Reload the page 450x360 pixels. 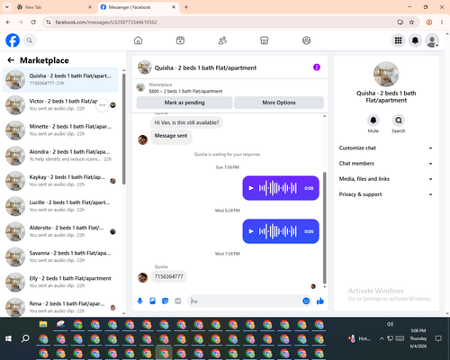[33, 22]
